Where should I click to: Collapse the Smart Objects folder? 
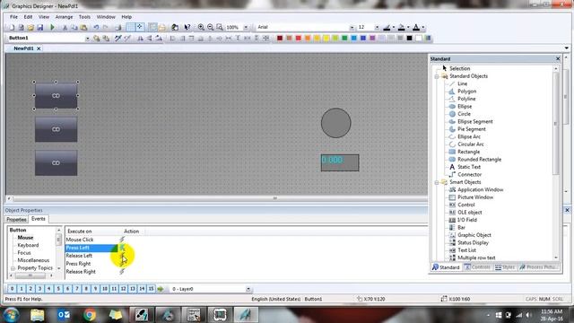(x=437, y=182)
